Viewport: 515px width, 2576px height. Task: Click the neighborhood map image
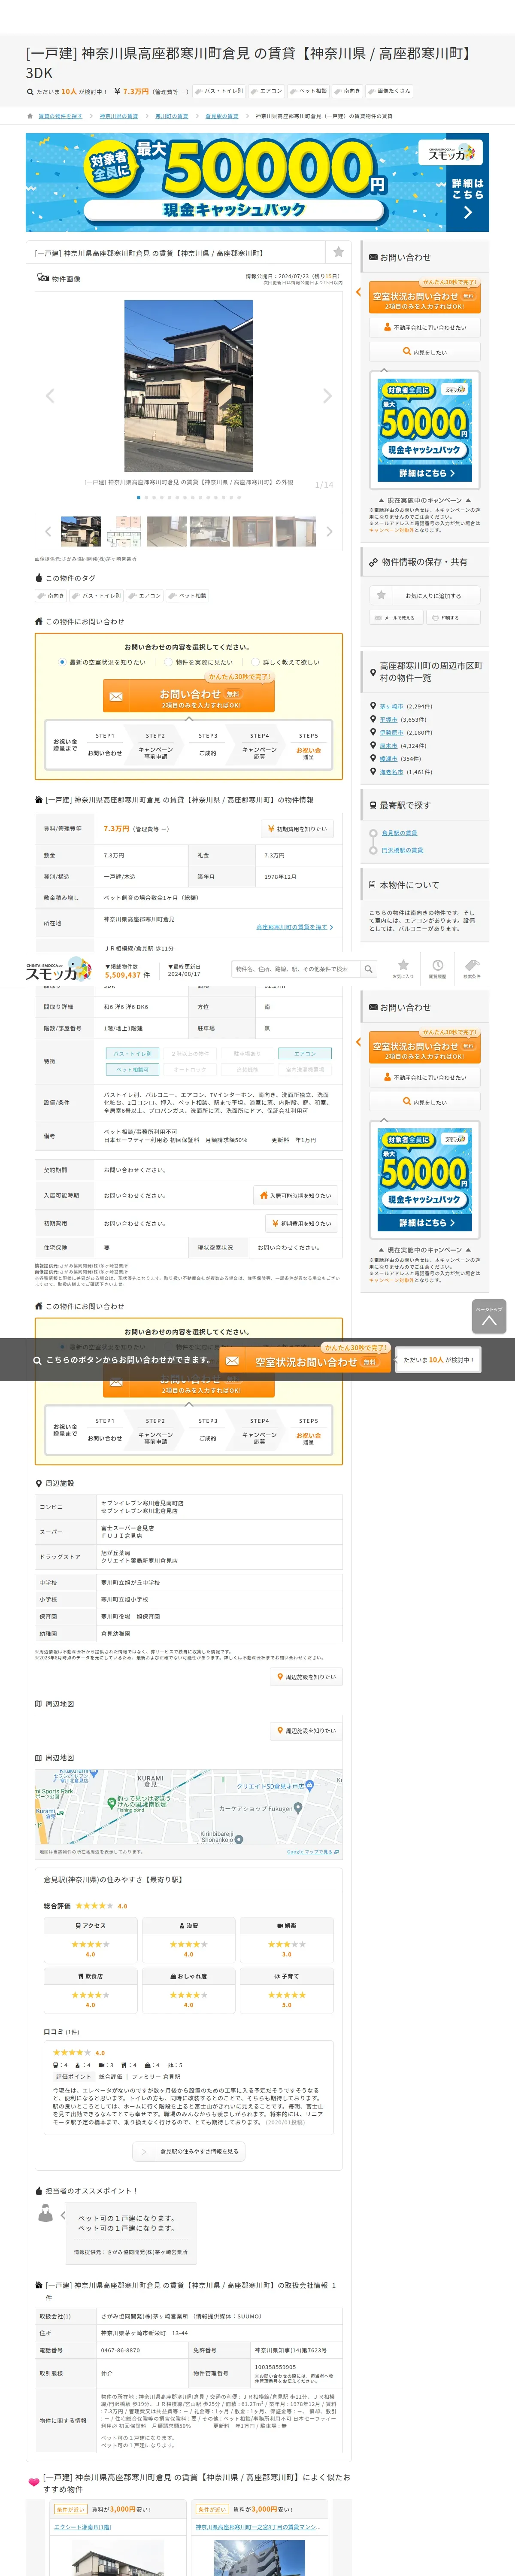point(189,1807)
